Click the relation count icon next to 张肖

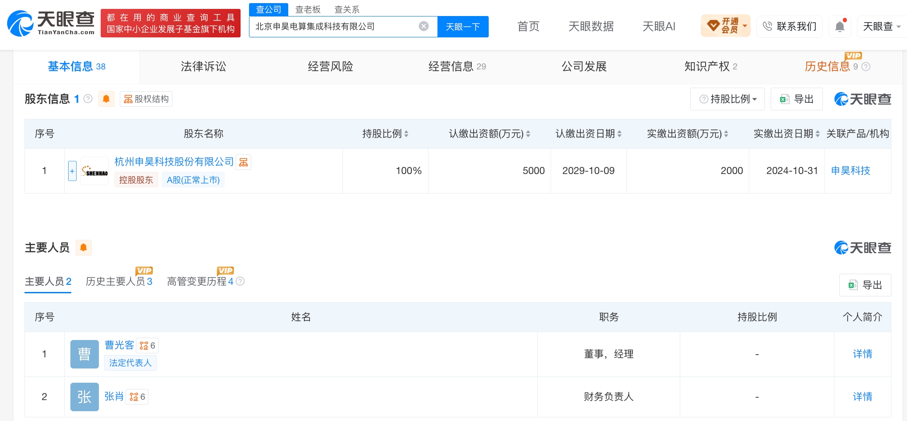(x=137, y=397)
